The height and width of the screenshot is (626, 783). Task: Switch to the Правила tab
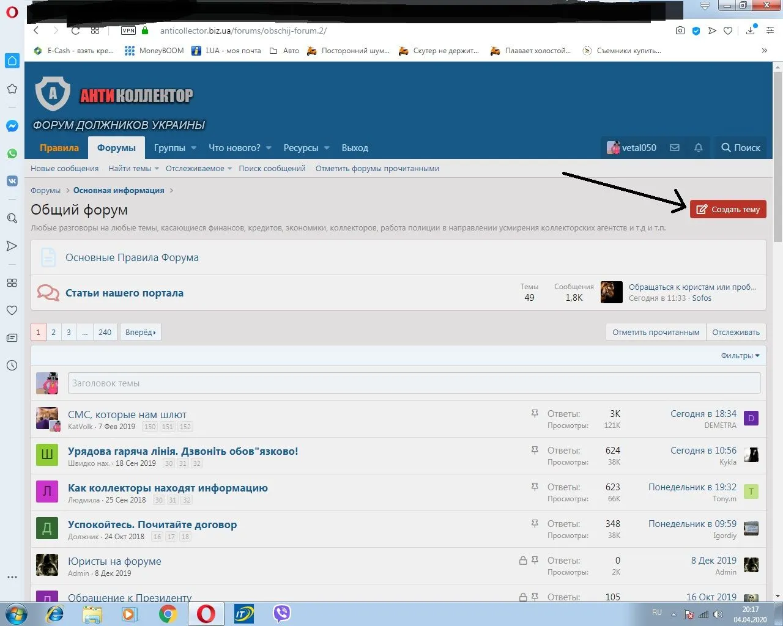59,148
